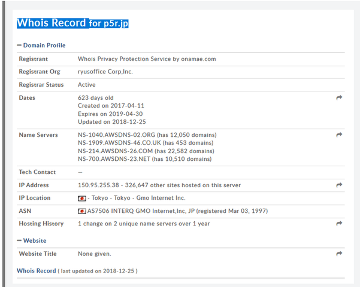The height and width of the screenshot is (287, 360).
Task: Click the share arrow in the Dates row
Action: 339,97
